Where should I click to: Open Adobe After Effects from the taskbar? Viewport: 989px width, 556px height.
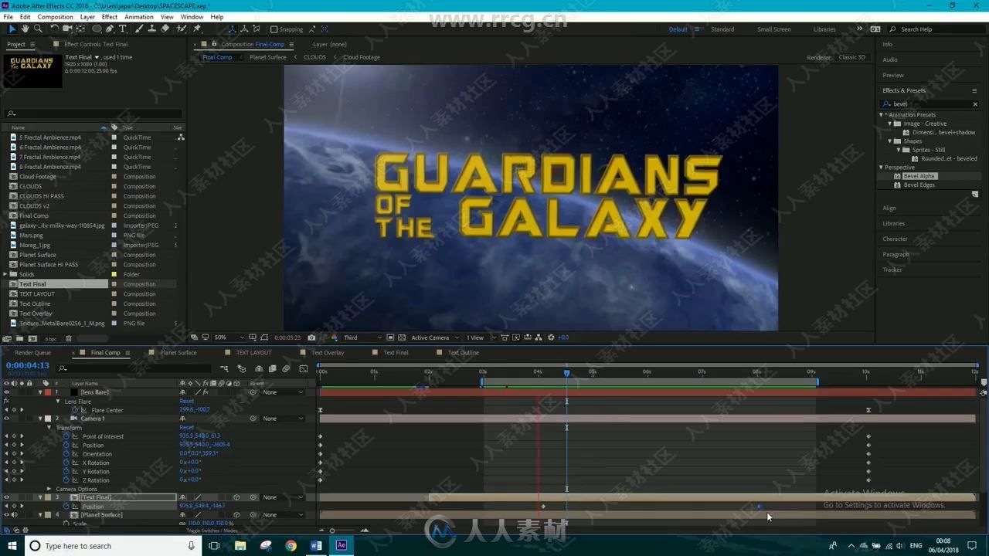(341, 545)
